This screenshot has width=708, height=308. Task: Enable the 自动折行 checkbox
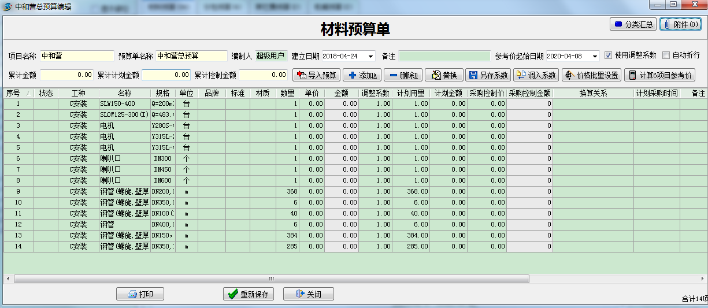[666, 55]
